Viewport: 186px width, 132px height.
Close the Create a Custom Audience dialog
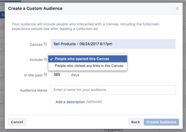pos(177,9)
